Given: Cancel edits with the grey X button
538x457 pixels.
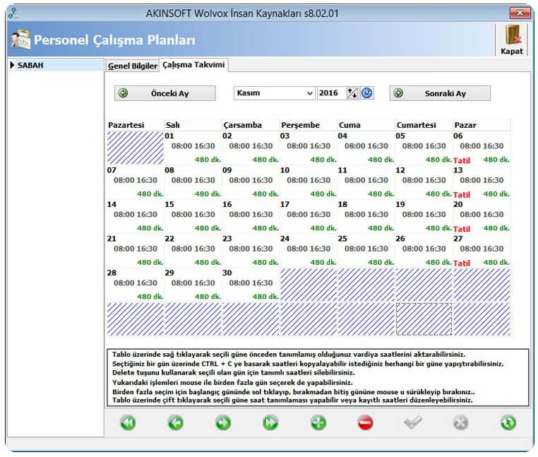Looking at the screenshot, I should (460, 422).
